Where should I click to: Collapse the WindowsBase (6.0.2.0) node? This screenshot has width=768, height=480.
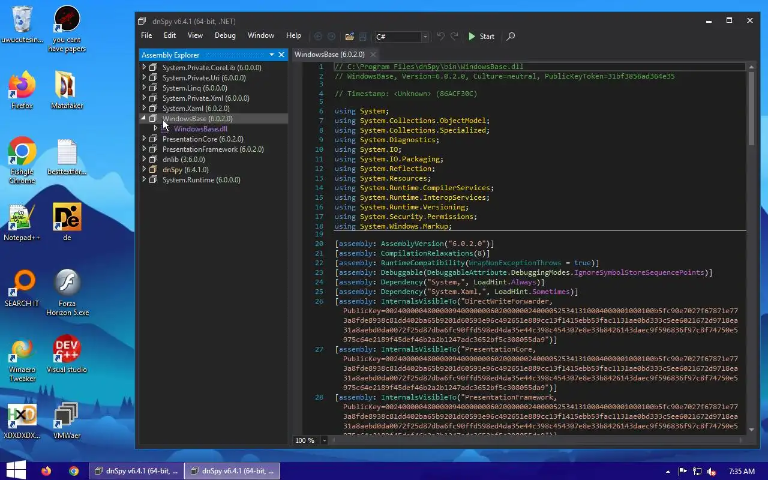pyautogui.click(x=144, y=118)
